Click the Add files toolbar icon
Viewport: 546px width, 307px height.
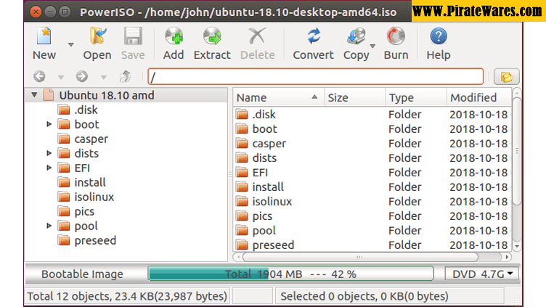[174, 36]
